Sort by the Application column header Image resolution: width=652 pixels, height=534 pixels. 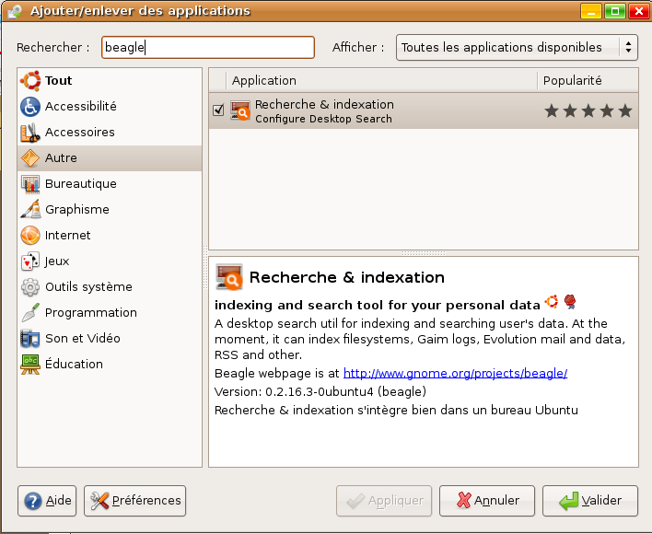point(382,80)
